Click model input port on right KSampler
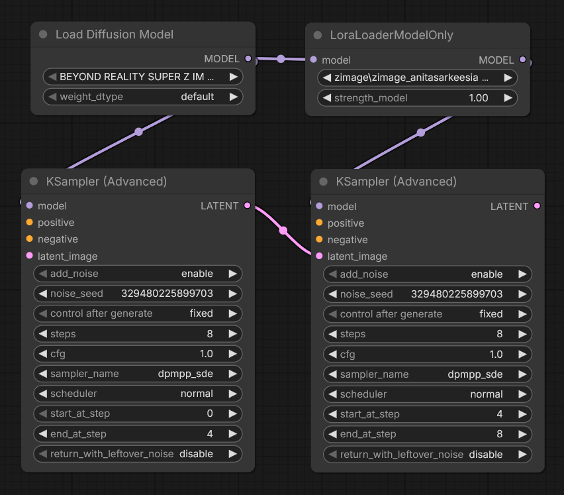Screen dimensions: 564x495 [x=320, y=206]
